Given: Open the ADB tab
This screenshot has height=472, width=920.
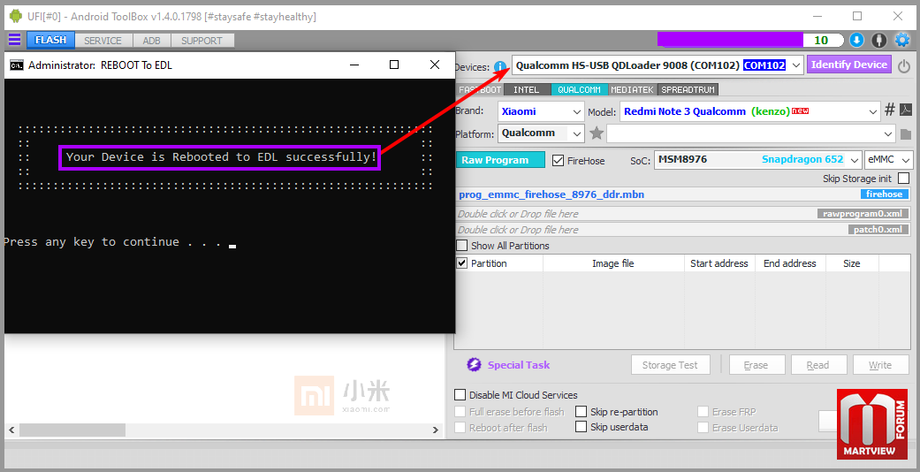Looking at the screenshot, I should click(x=151, y=41).
